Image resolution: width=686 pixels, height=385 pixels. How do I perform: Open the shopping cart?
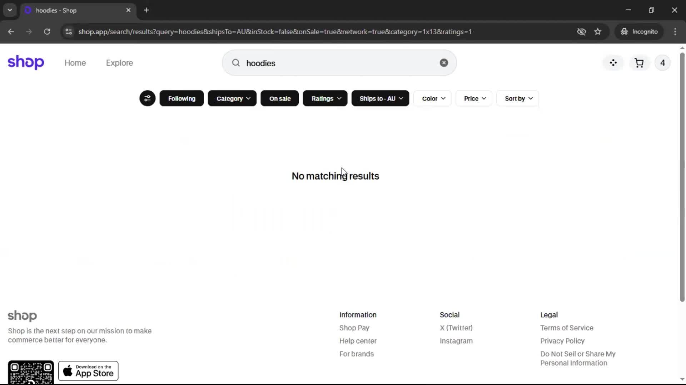pyautogui.click(x=639, y=63)
